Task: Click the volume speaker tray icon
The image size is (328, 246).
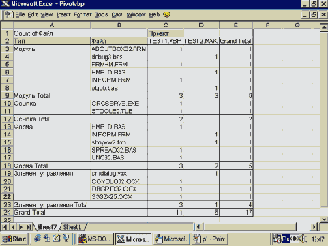Action: pos(303,239)
